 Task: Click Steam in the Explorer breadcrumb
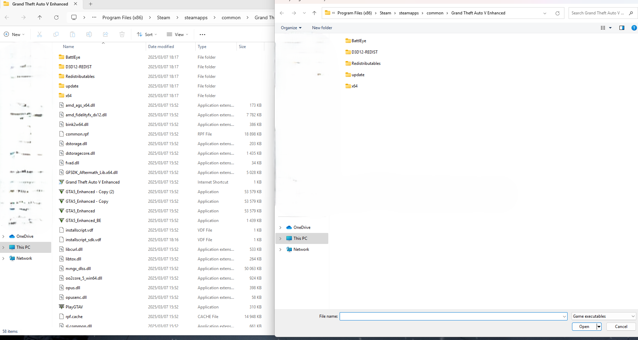[164, 17]
